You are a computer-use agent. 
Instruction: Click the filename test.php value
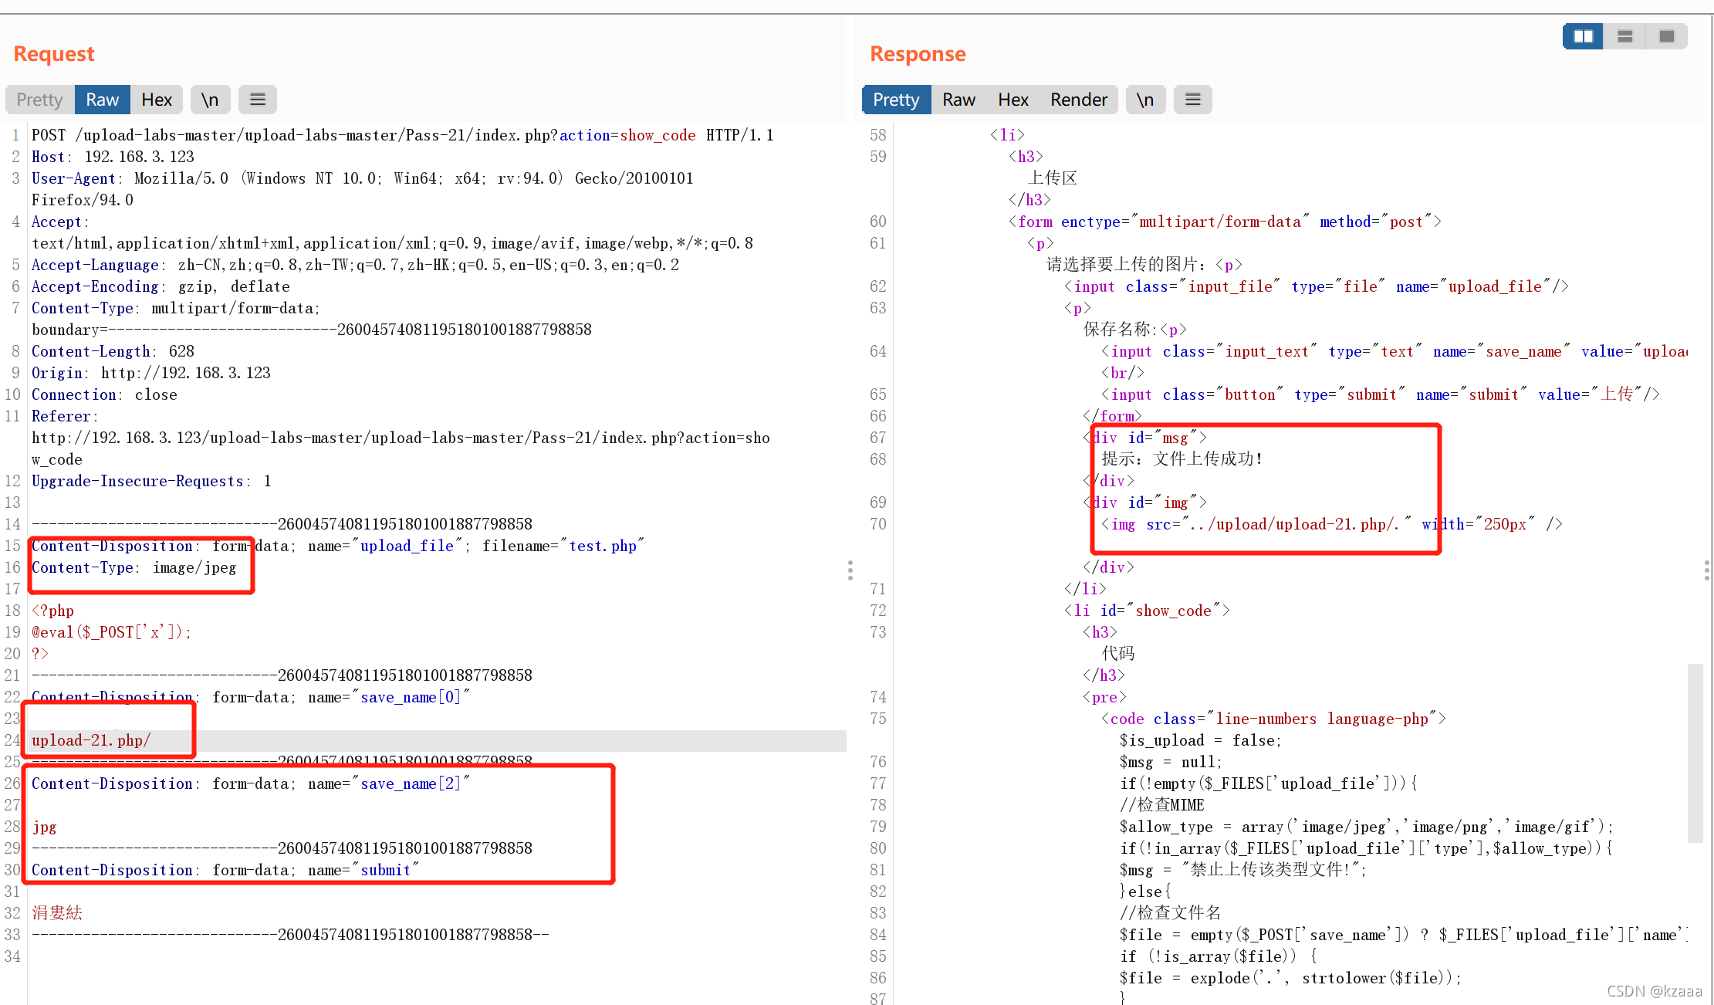(x=603, y=546)
